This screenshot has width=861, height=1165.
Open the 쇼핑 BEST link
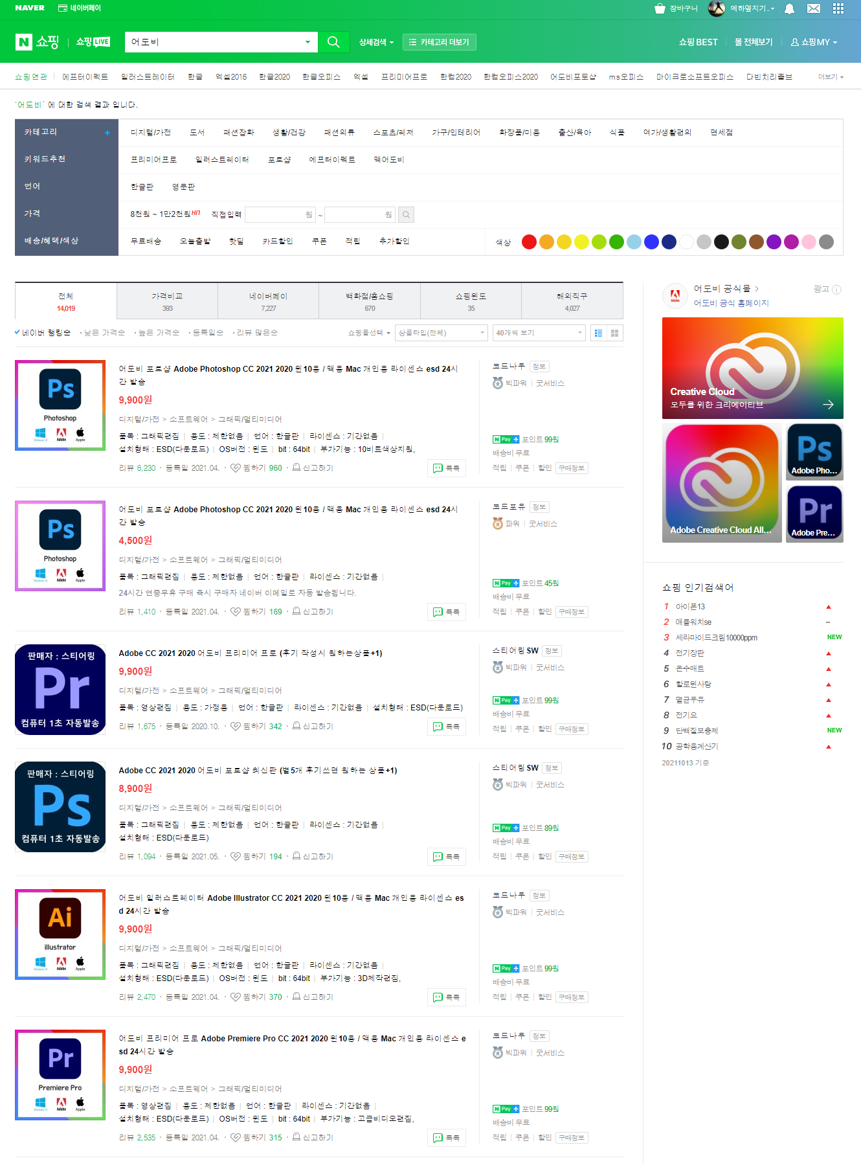698,42
